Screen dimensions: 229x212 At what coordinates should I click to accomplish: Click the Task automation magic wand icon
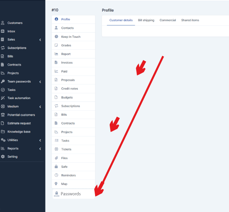[x=3, y=98]
